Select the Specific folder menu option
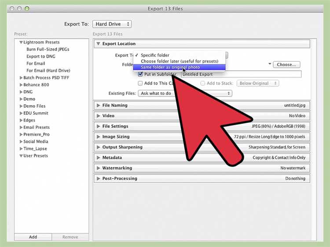330x247 pixels. pos(179,55)
